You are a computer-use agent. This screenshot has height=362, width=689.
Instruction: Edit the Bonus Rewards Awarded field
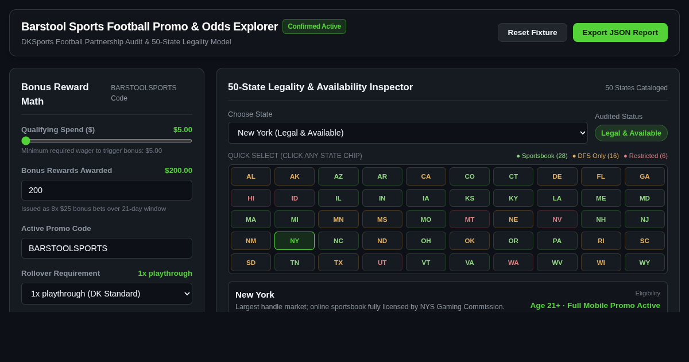pyautogui.click(x=107, y=190)
